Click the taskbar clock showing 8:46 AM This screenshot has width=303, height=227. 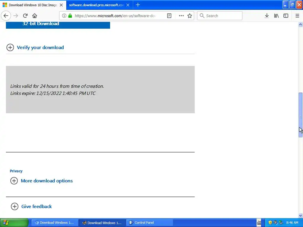[x=292, y=223]
